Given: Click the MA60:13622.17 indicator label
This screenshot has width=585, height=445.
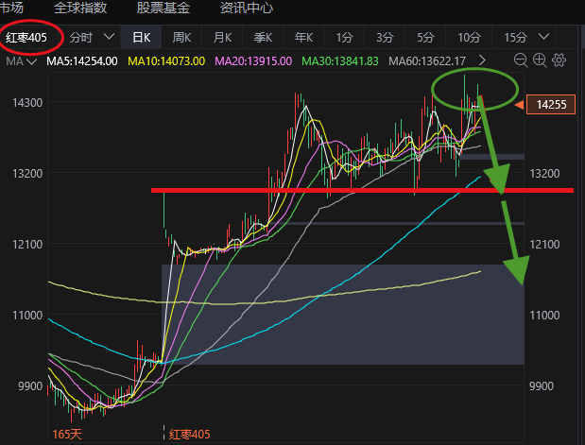Looking at the screenshot, I should [427, 60].
